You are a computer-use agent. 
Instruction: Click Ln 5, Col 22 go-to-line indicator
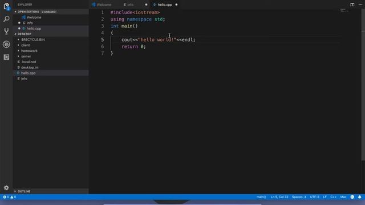(279, 197)
